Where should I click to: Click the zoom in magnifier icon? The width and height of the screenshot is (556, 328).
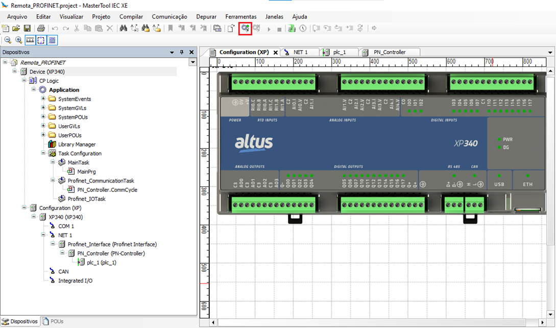tap(19, 40)
